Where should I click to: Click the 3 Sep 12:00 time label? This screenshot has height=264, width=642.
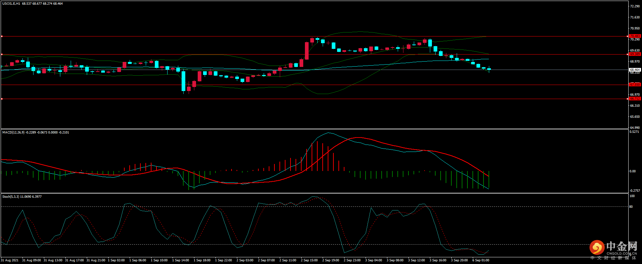point(416,260)
